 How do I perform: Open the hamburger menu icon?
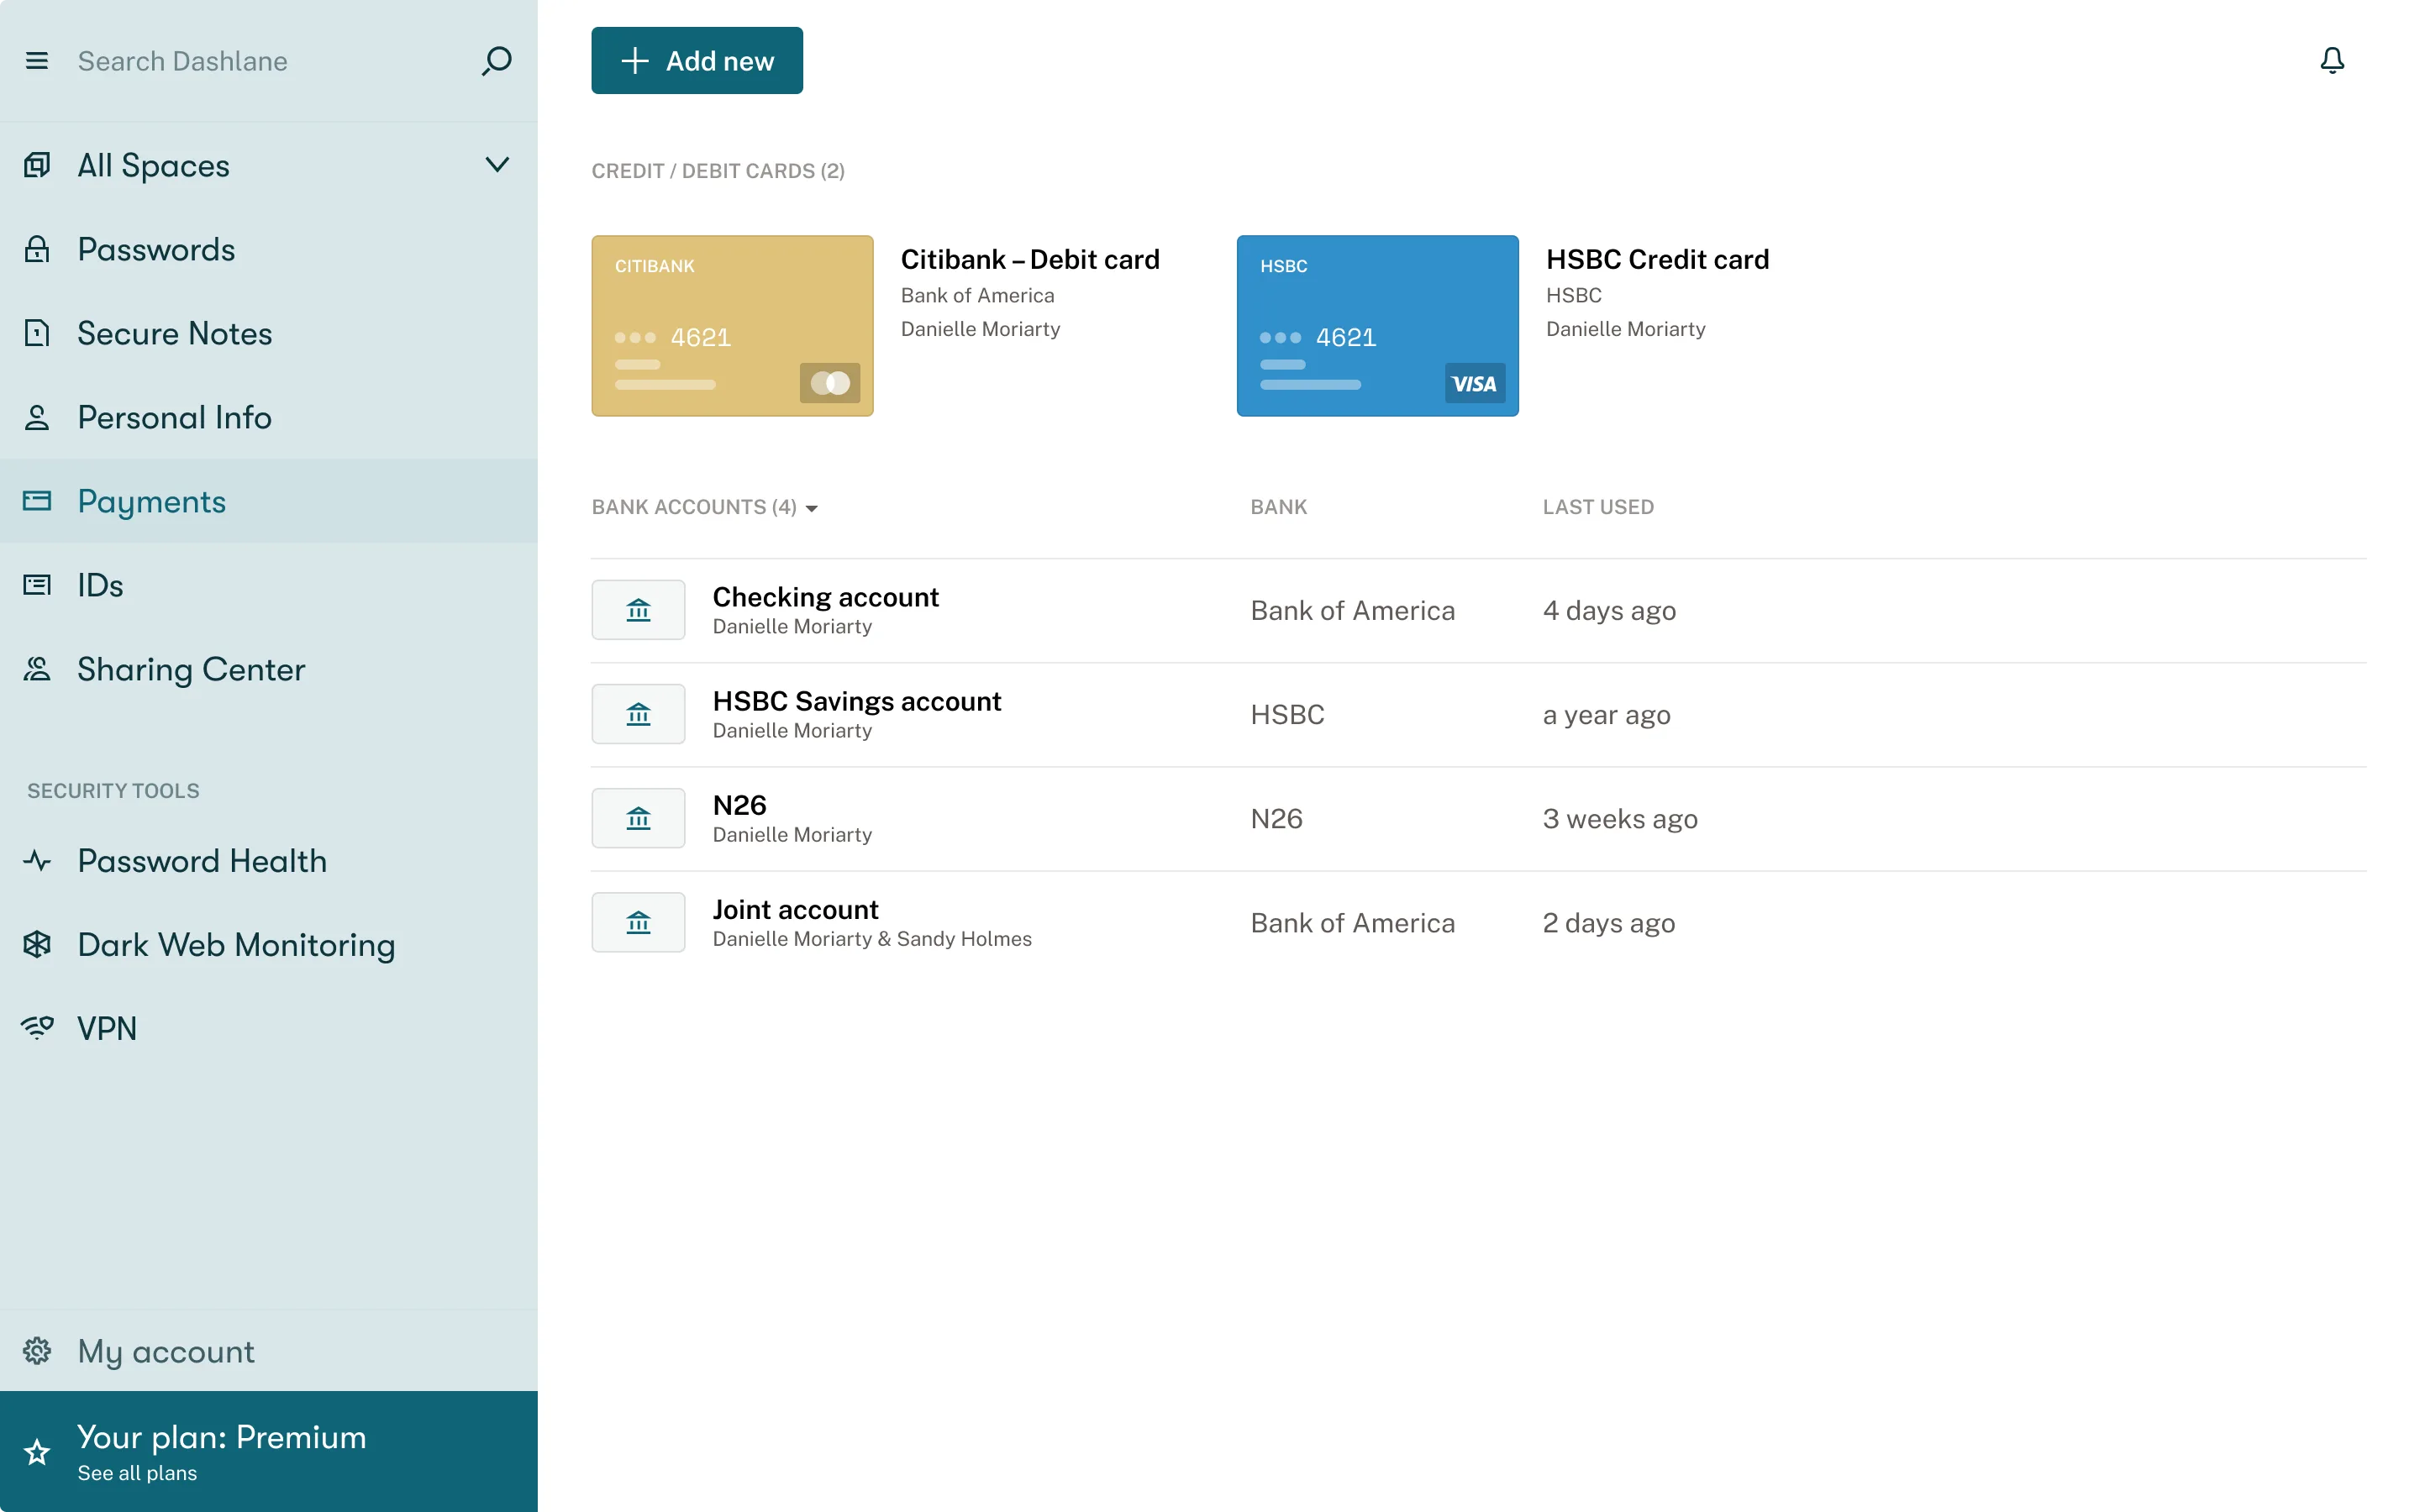[x=37, y=61]
